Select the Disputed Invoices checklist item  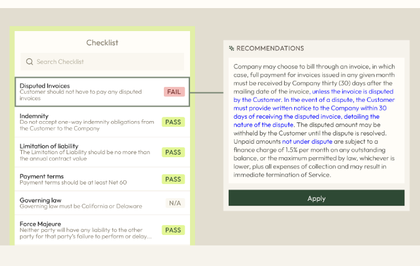coord(102,92)
